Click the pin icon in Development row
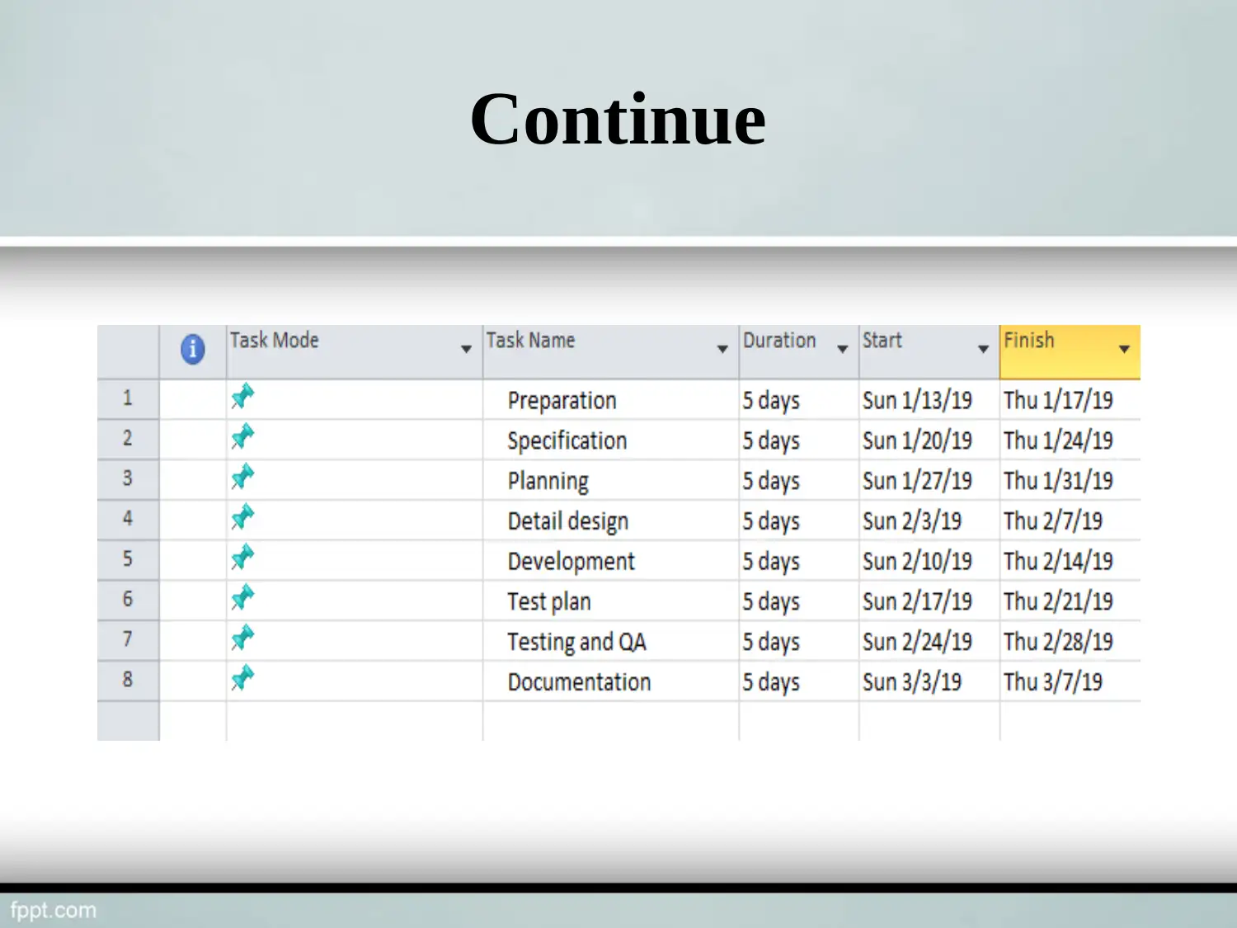The width and height of the screenshot is (1237, 928). (242, 558)
